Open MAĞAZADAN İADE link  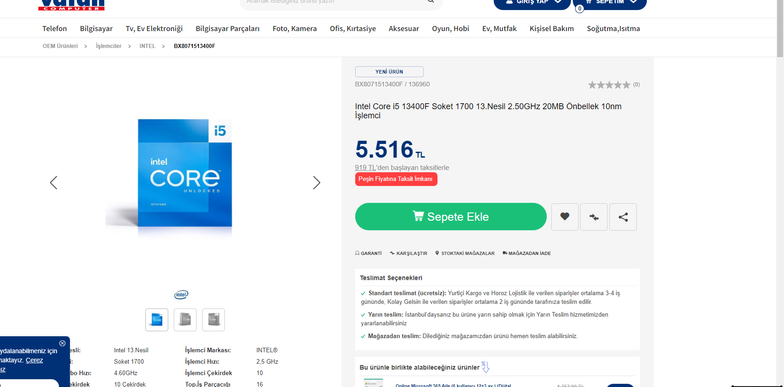(527, 253)
